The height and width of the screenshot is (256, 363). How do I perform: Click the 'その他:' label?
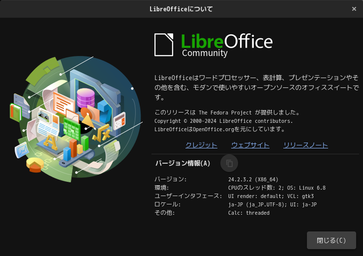tap(164, 213)
